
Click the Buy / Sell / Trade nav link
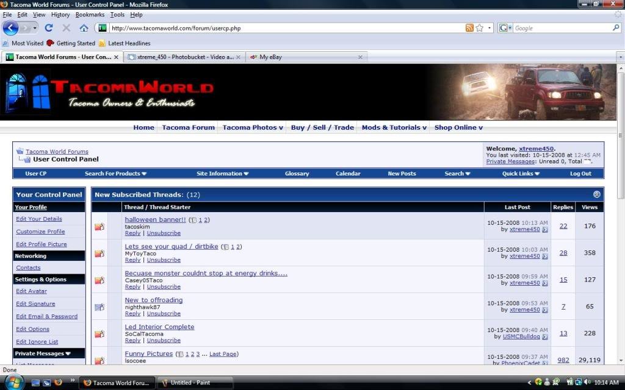tap(322, 127)
